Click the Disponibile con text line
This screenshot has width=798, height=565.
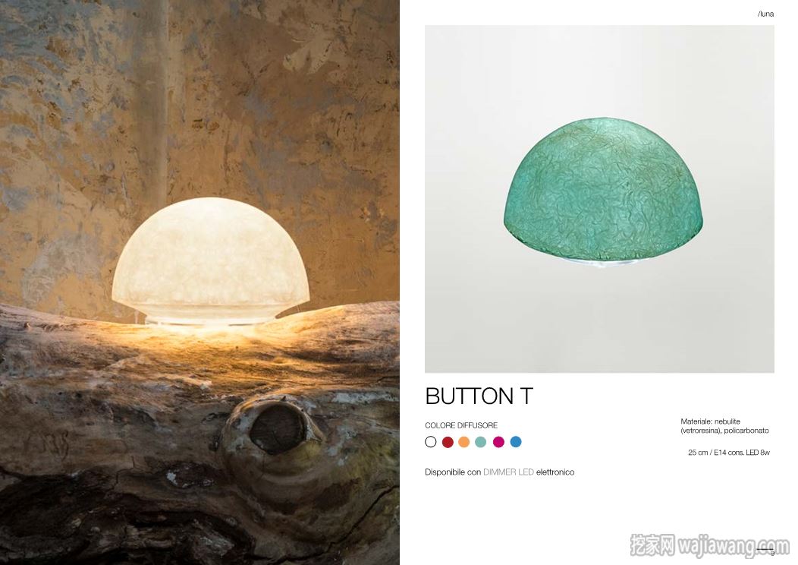(x=499, y=472)
